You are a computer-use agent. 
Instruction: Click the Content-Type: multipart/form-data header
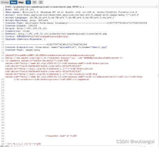click(76, 23)
